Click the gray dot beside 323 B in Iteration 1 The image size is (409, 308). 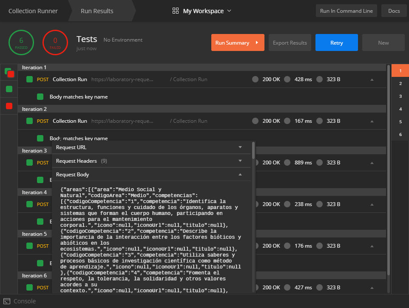pos(320,79)
